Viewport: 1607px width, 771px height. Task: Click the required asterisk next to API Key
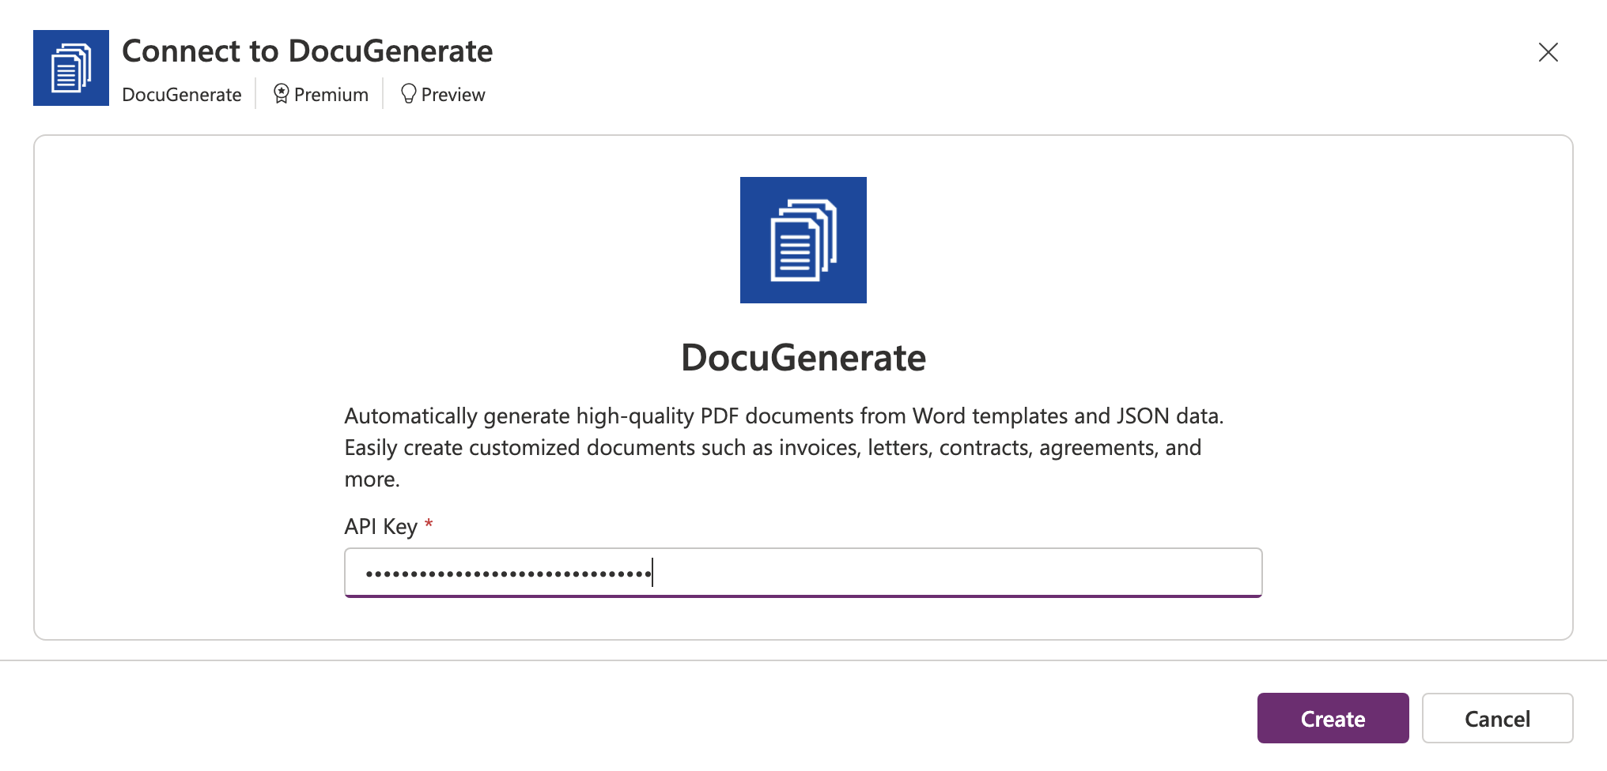428,524
